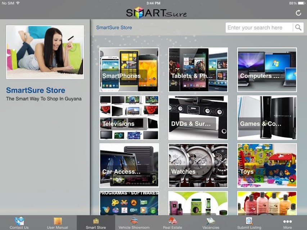Click the search magnifier icon

click(298, 28)
